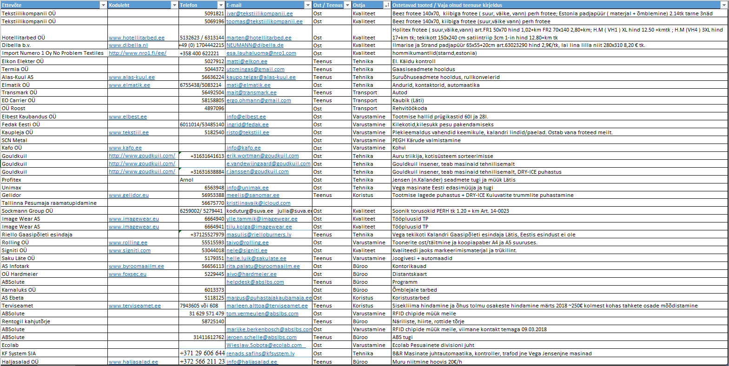This screenshot has width=729, height=366.
Task: Open the www.gelidor.eu website link
Action: pyautogui.click(x=129, y=196)
